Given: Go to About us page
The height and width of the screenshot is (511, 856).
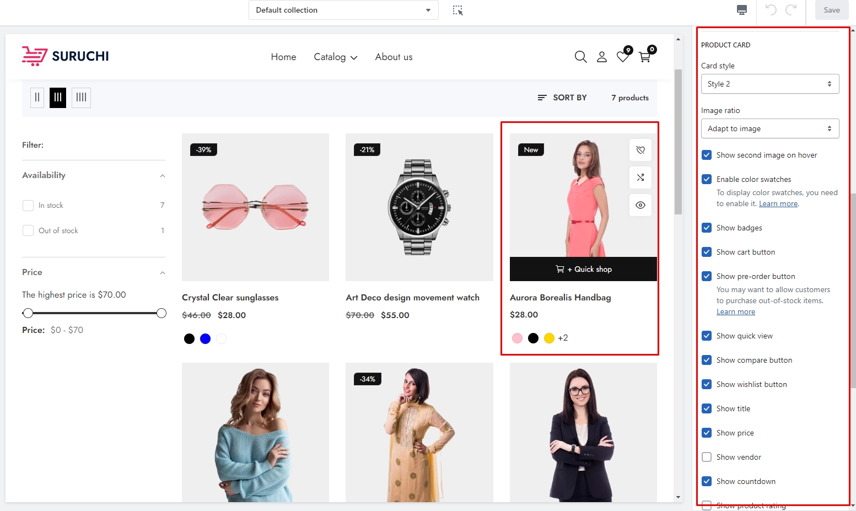Looking at the screenshot, I should click(x=394, y=57).
